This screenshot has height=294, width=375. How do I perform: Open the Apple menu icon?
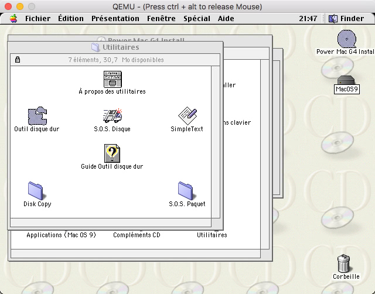click(x=13, y=18)
